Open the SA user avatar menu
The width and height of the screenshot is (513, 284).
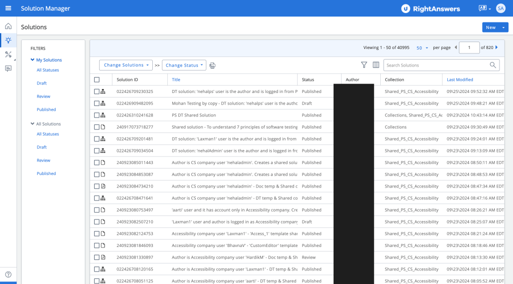click(500, 8)
